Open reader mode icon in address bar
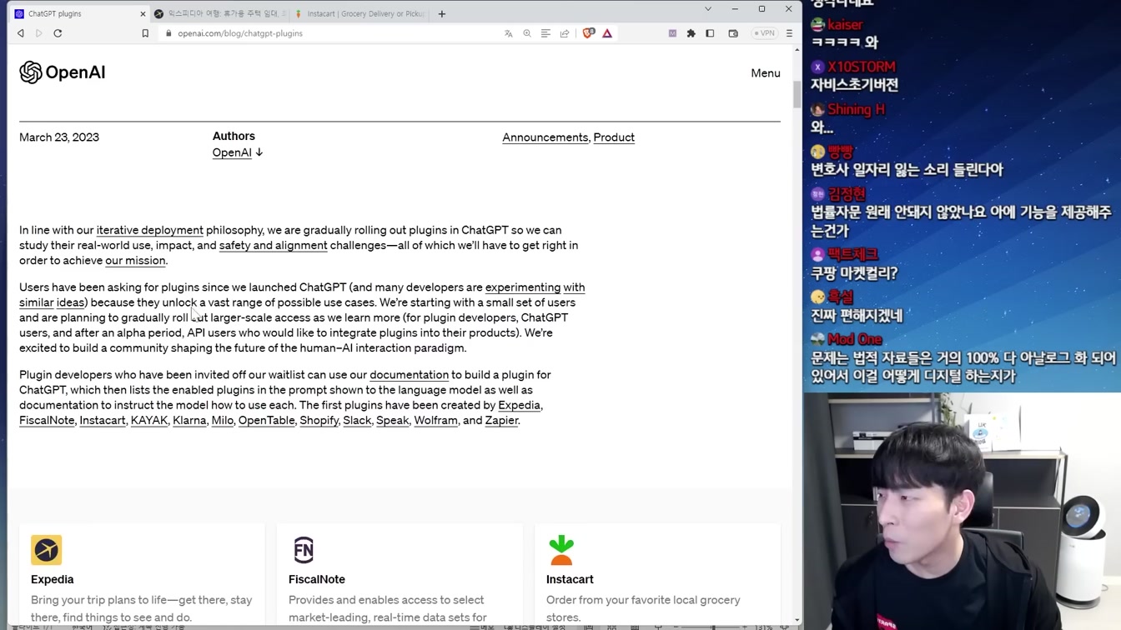Screen dimensions: 1121x630 [x=545, y=33]
